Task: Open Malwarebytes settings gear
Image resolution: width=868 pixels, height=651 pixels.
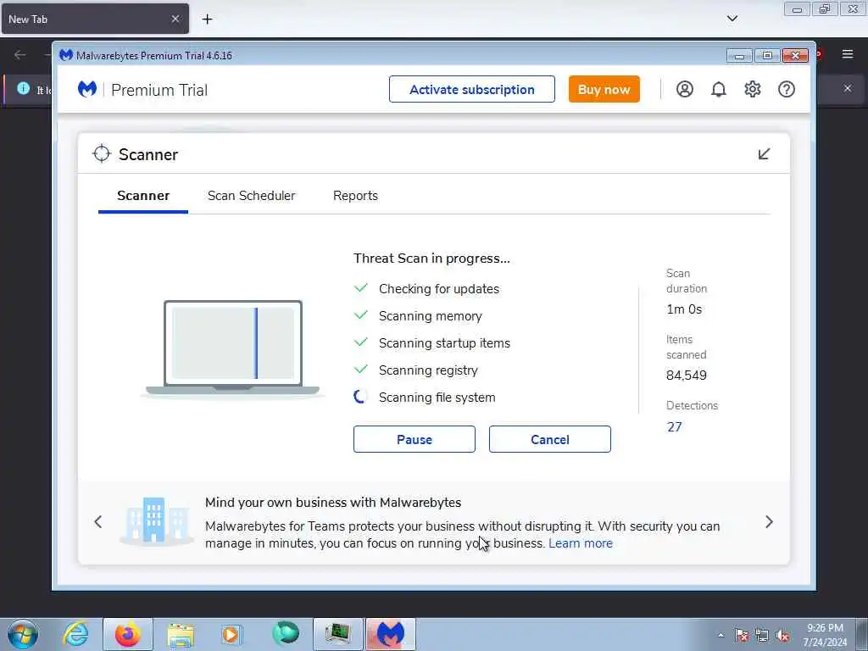Action: click(752, 89)
